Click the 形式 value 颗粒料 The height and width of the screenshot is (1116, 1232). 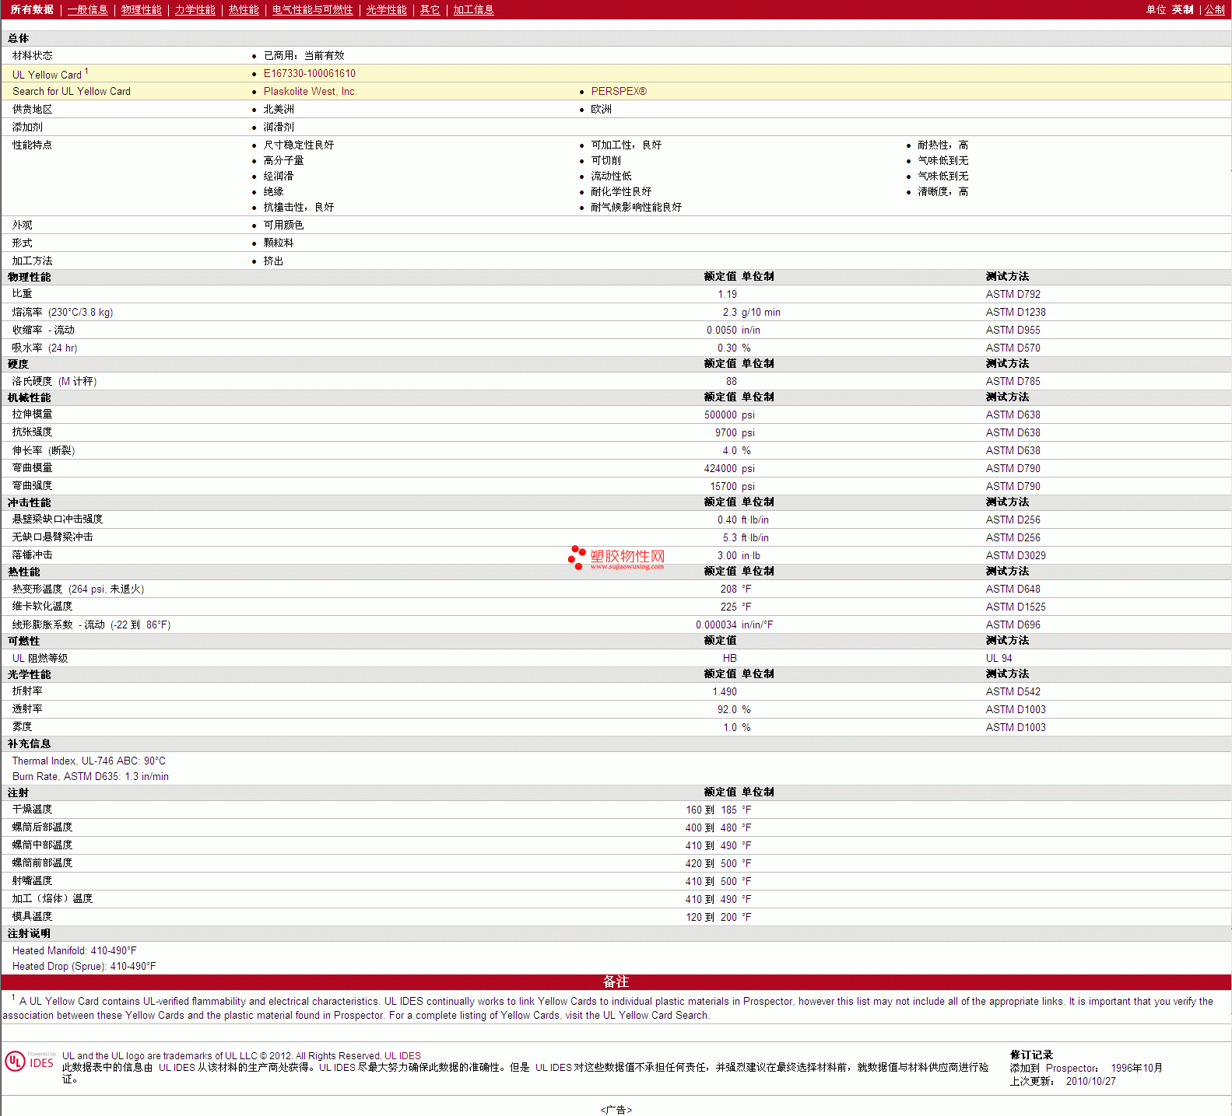[x=279, y=243]
